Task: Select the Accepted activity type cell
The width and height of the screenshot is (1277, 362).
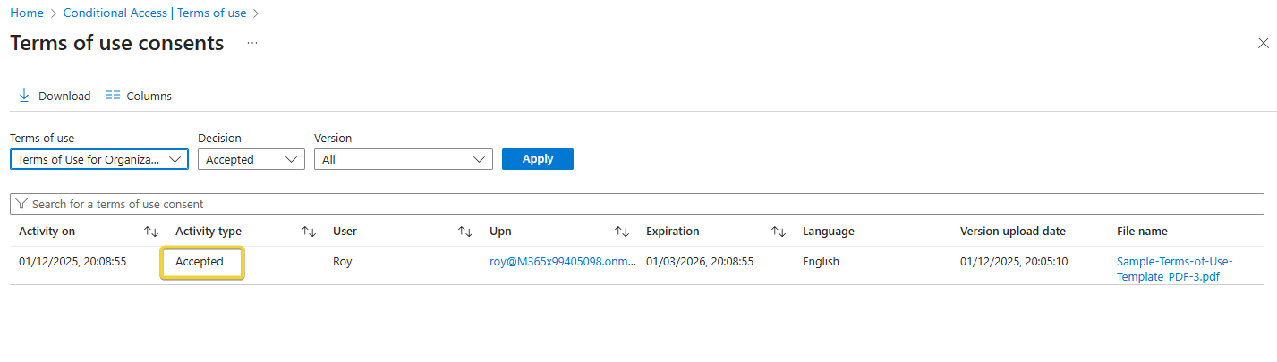Action: point(200,262)
